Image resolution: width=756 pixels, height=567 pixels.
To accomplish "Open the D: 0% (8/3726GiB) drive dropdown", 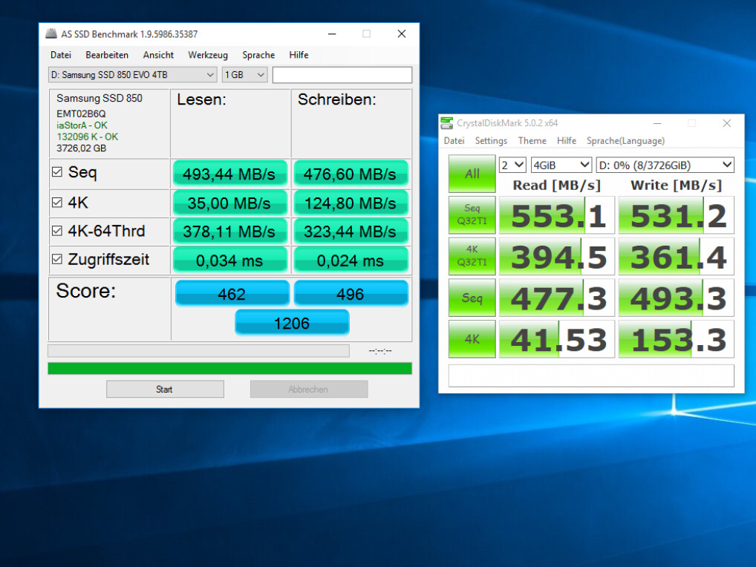I will pos(665,165).
